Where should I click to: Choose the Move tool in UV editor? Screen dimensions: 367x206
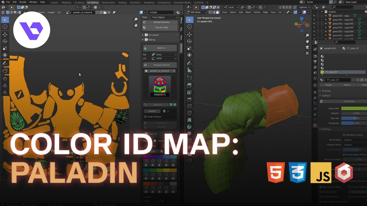click(5, 35)
